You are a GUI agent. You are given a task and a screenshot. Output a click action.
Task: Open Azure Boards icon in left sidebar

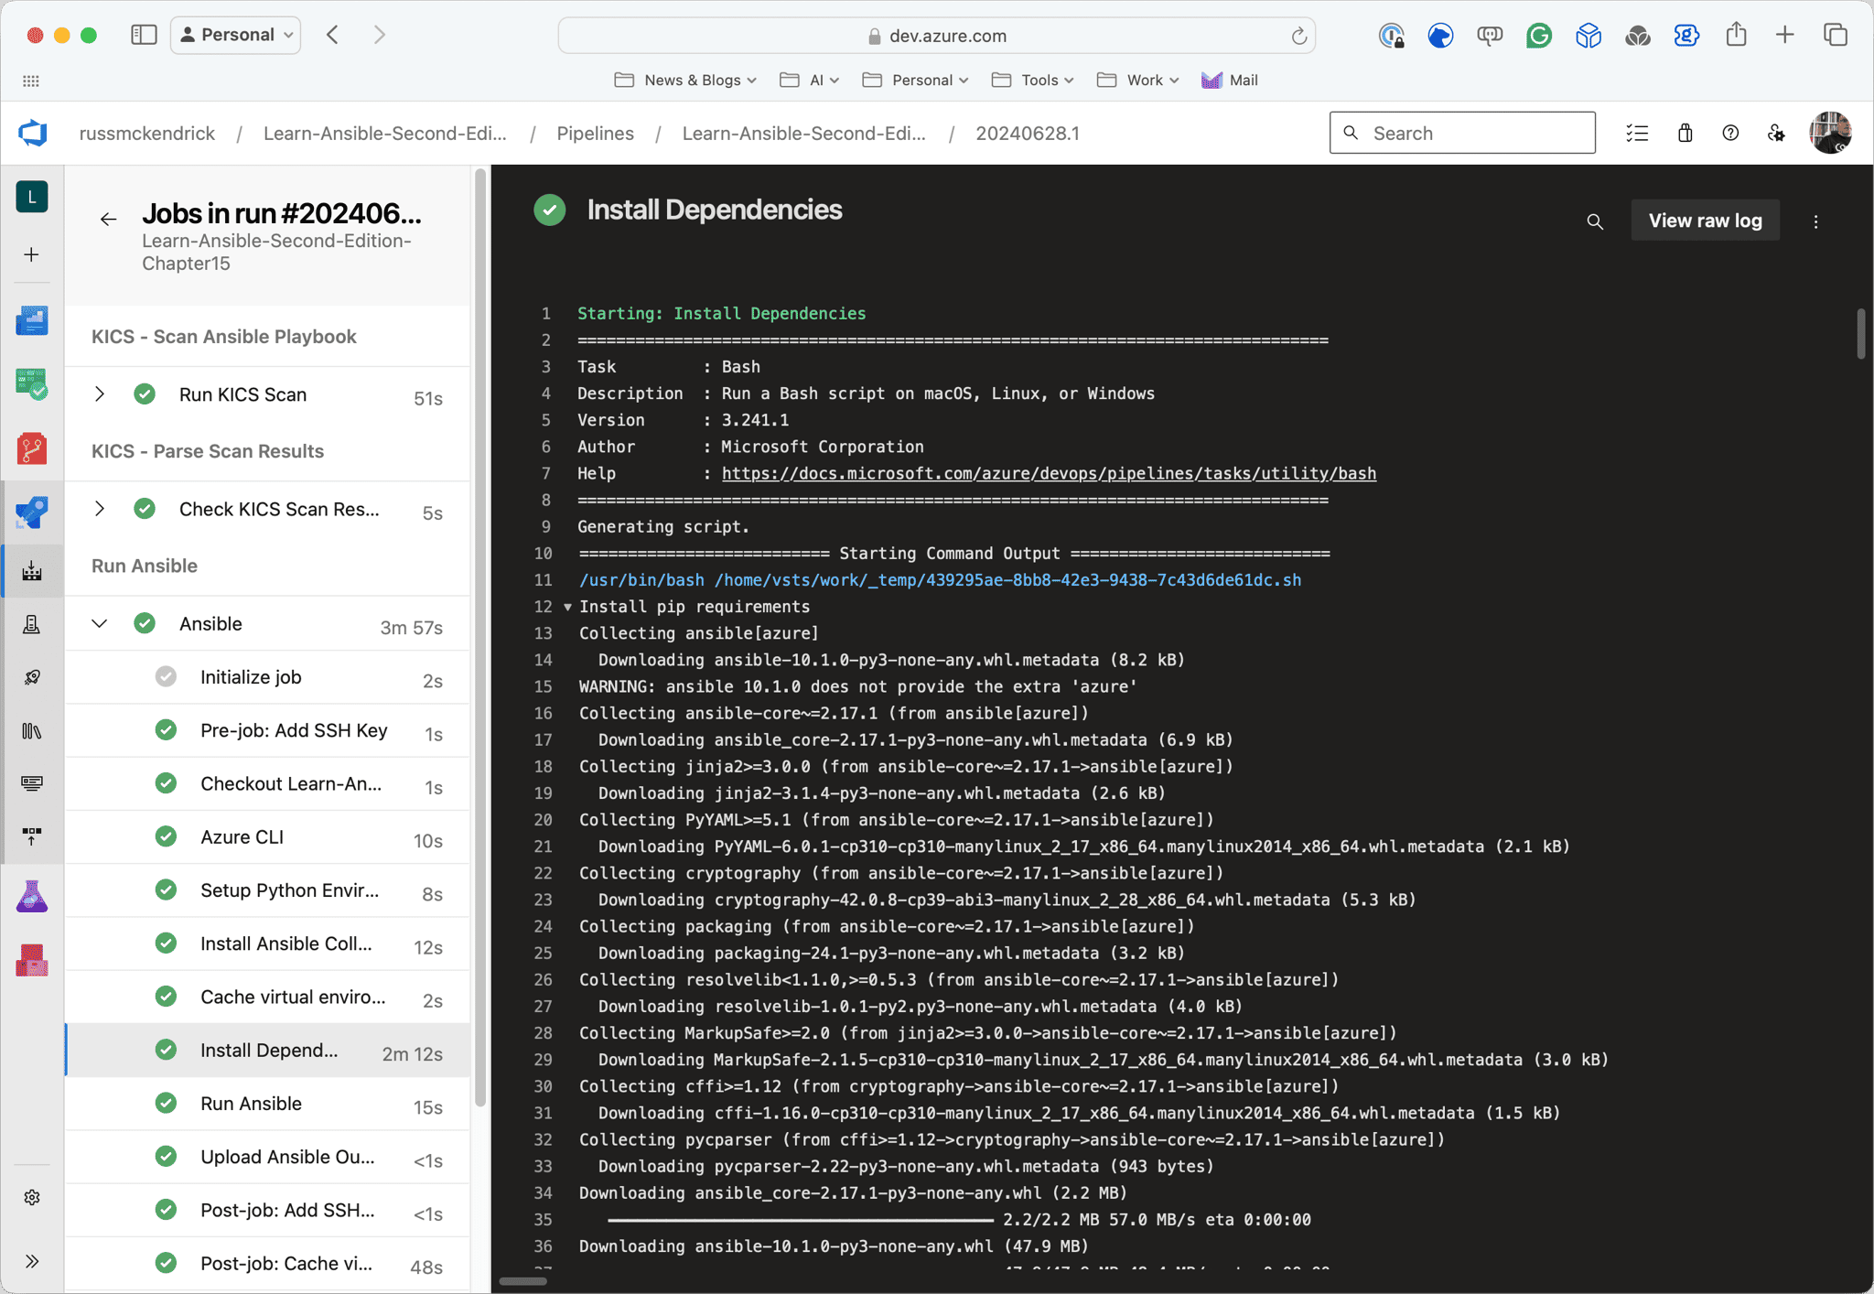coord(32,384)
